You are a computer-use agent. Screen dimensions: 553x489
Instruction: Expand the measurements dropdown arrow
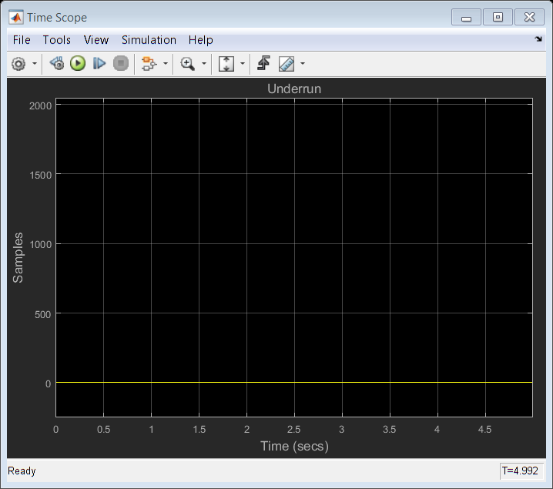(x=303, y=64)
